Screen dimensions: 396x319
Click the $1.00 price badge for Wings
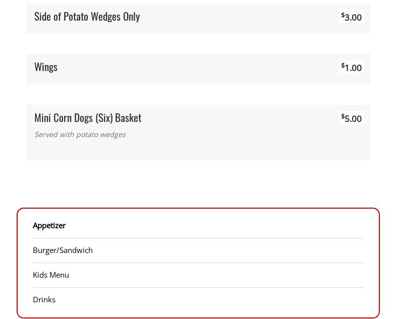tap(352, 68)
